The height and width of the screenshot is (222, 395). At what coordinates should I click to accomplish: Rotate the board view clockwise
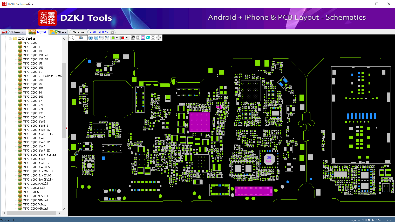pyautogui.click(x=101, y=38)
